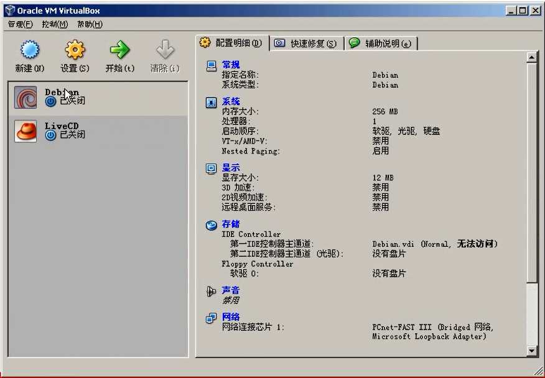The width and height of the screenshot is (545, 378).
Task: Open the 管理(F) menu
Action: coord(20,24)
